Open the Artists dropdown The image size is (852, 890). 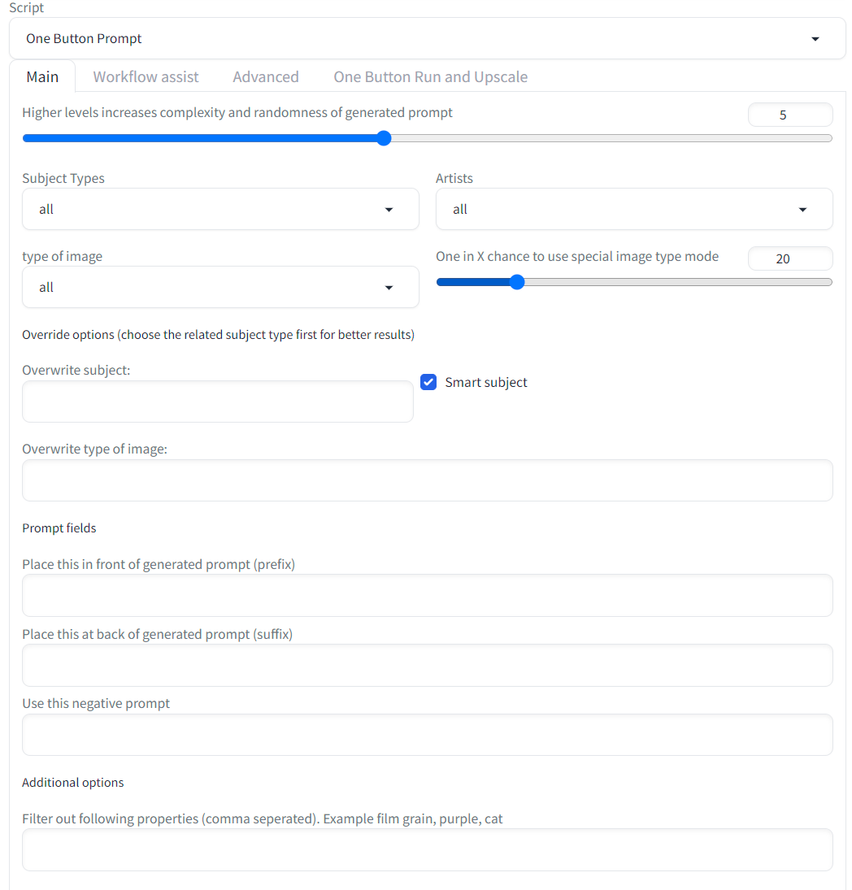pos(634,209)
